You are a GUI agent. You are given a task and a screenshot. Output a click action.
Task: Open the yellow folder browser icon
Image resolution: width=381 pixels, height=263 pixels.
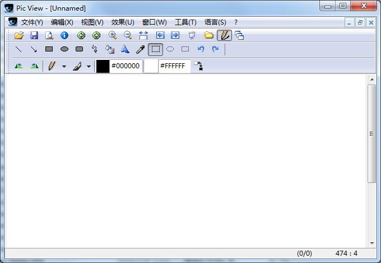click(x=209, y=35)
